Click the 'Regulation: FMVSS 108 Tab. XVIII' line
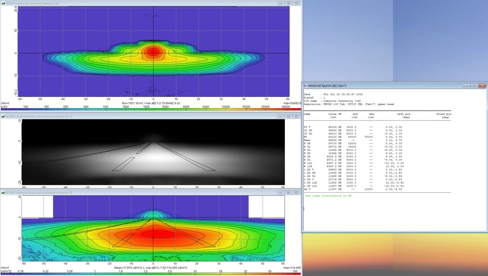Screen dimensions: 488x276 coord(349,104)
